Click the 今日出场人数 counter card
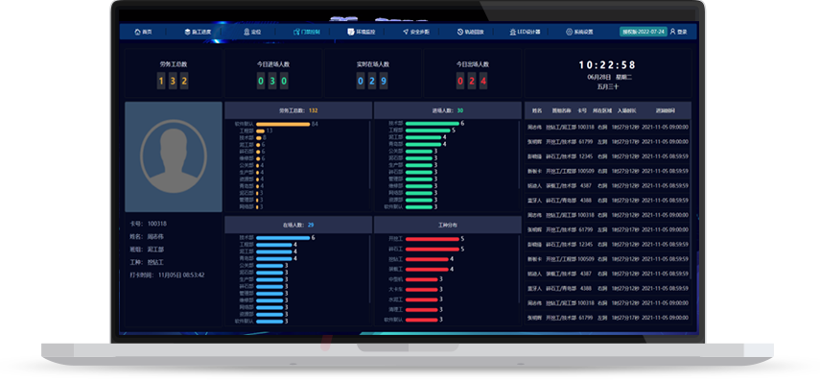 pyautogui.click(x=472, y=73)
